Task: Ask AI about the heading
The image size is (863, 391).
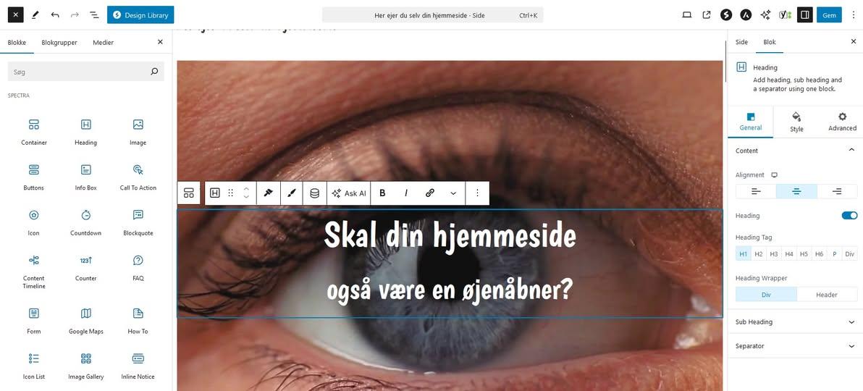Action: coord(349,193)
